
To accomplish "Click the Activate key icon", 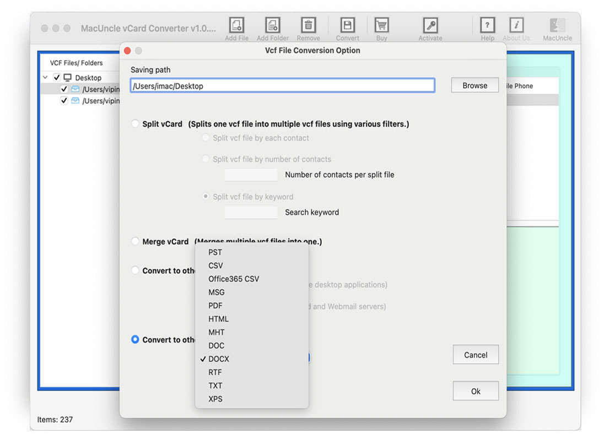I will click(430, 25).
